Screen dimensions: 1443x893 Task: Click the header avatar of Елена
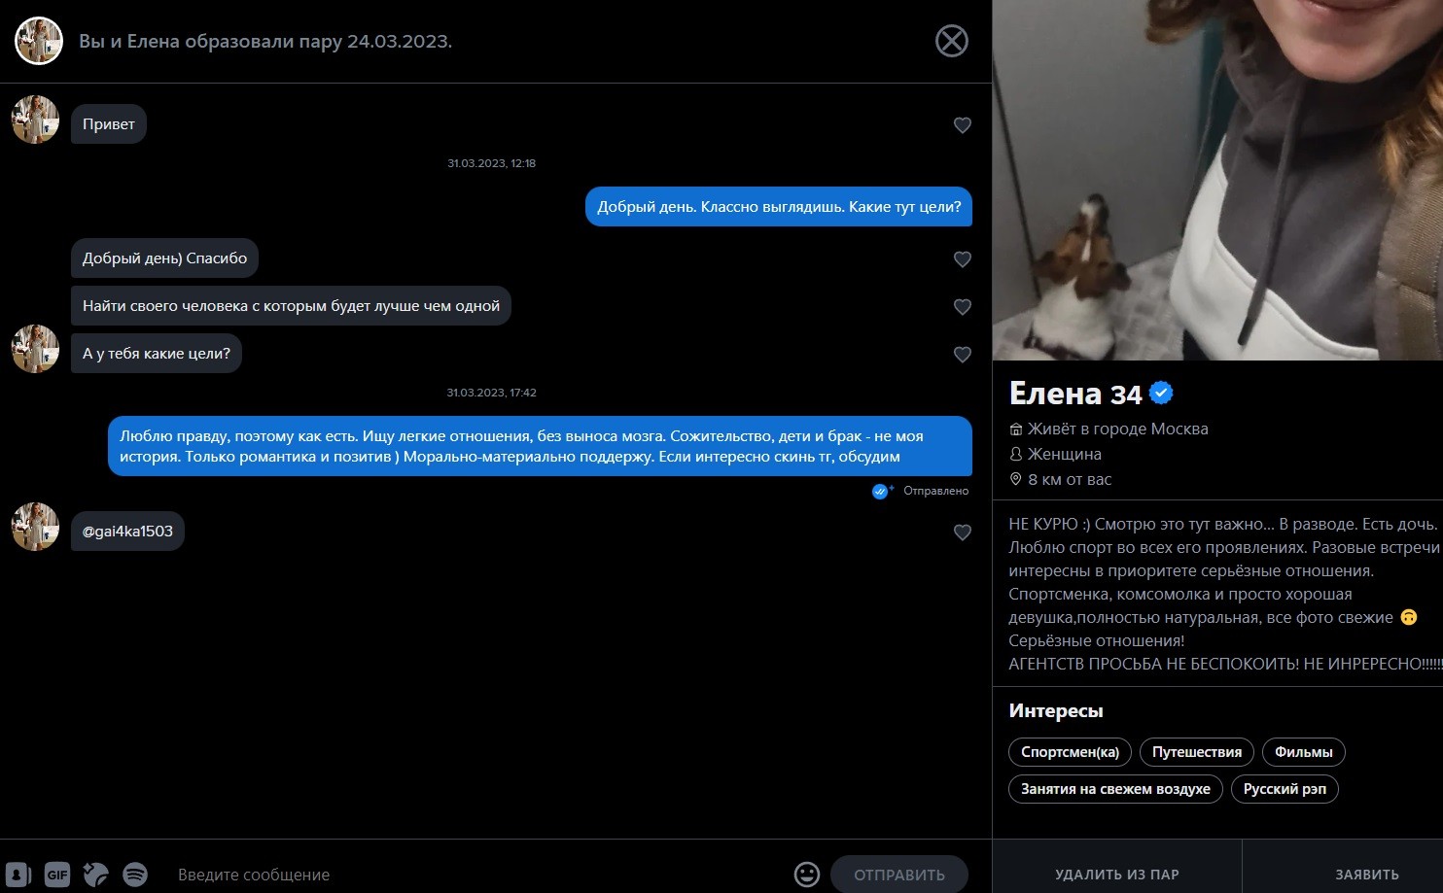click(x=39, y=41)
